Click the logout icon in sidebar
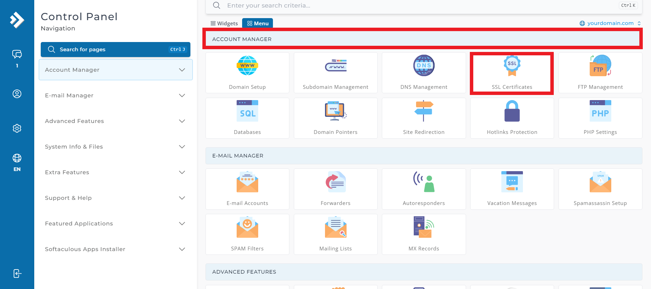This screenshot has width=651, height=289. [x=17, y=274]
